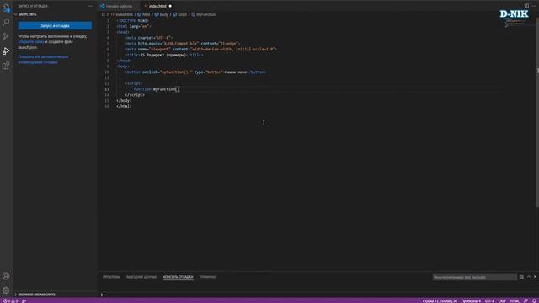539x303 pixels.
Task: Close the bottom panel X icon
Action: pyautogui.click(x=535, y=277)
